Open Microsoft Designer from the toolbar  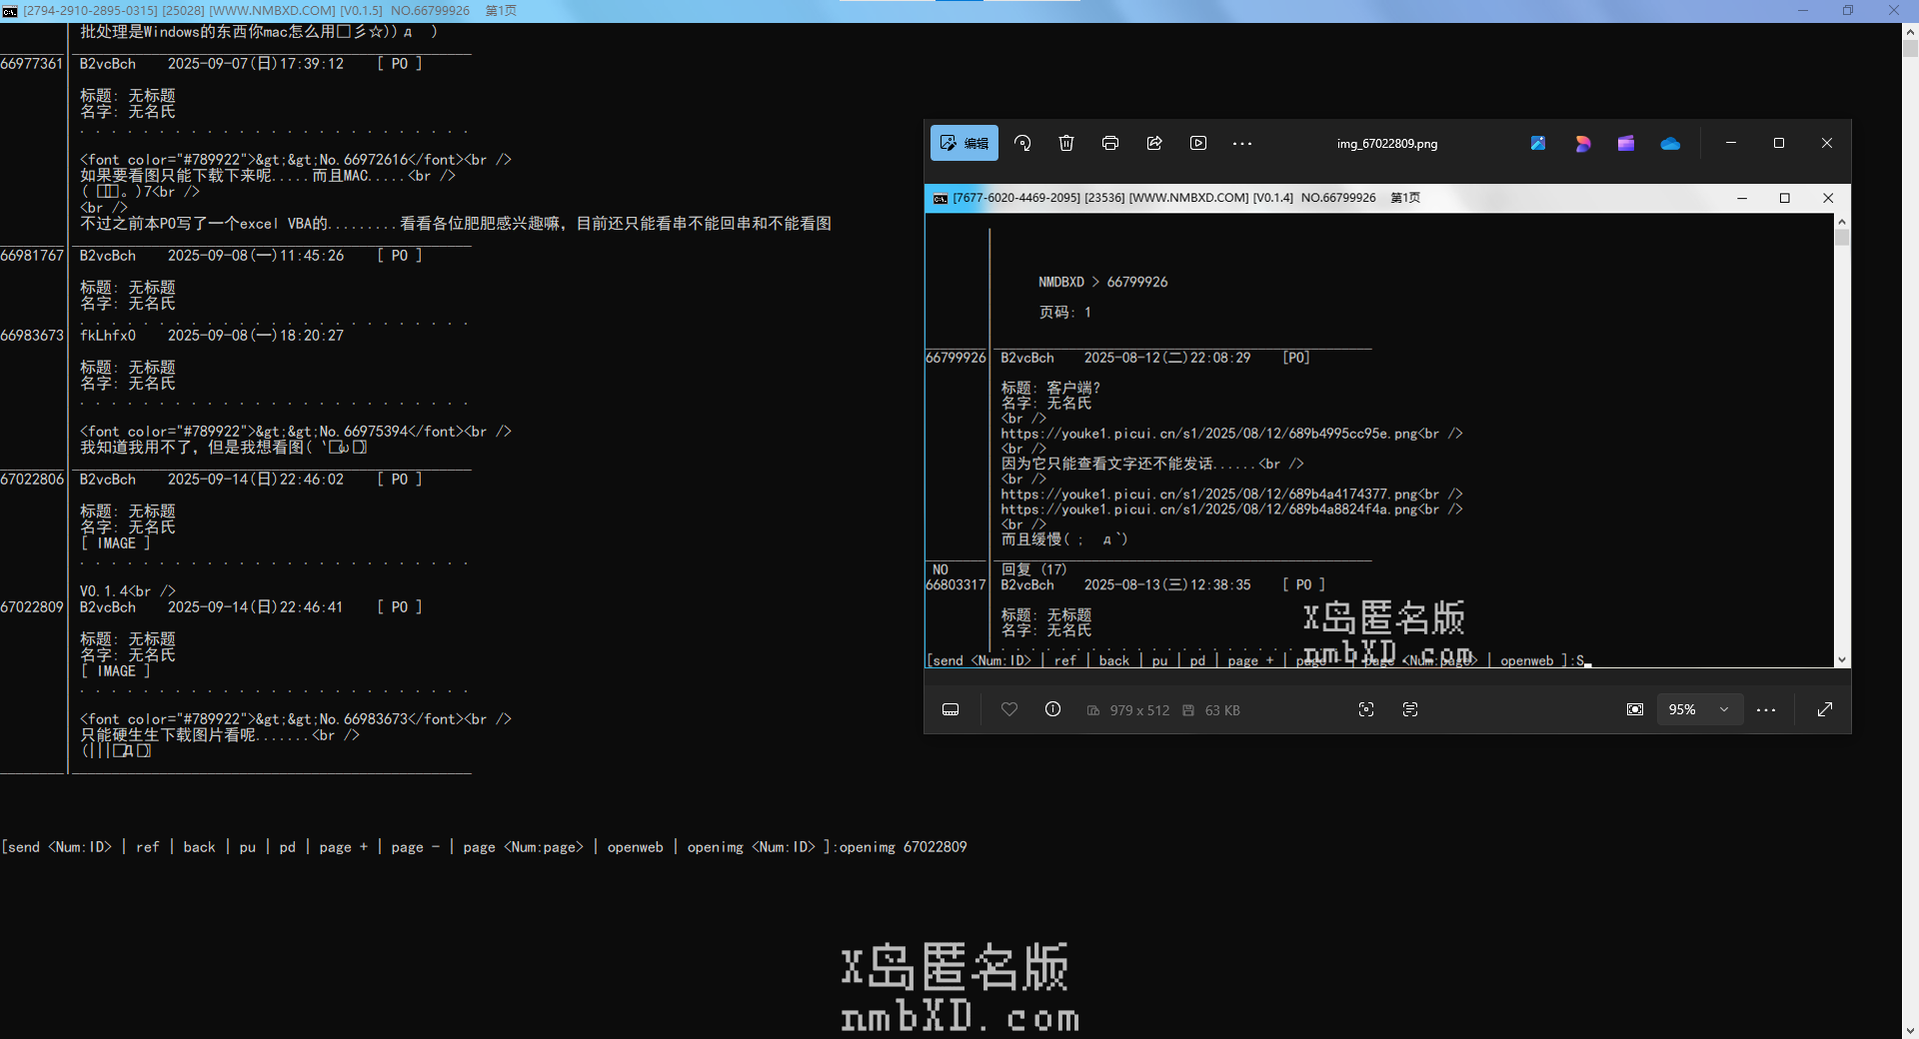pos(1582,143)
